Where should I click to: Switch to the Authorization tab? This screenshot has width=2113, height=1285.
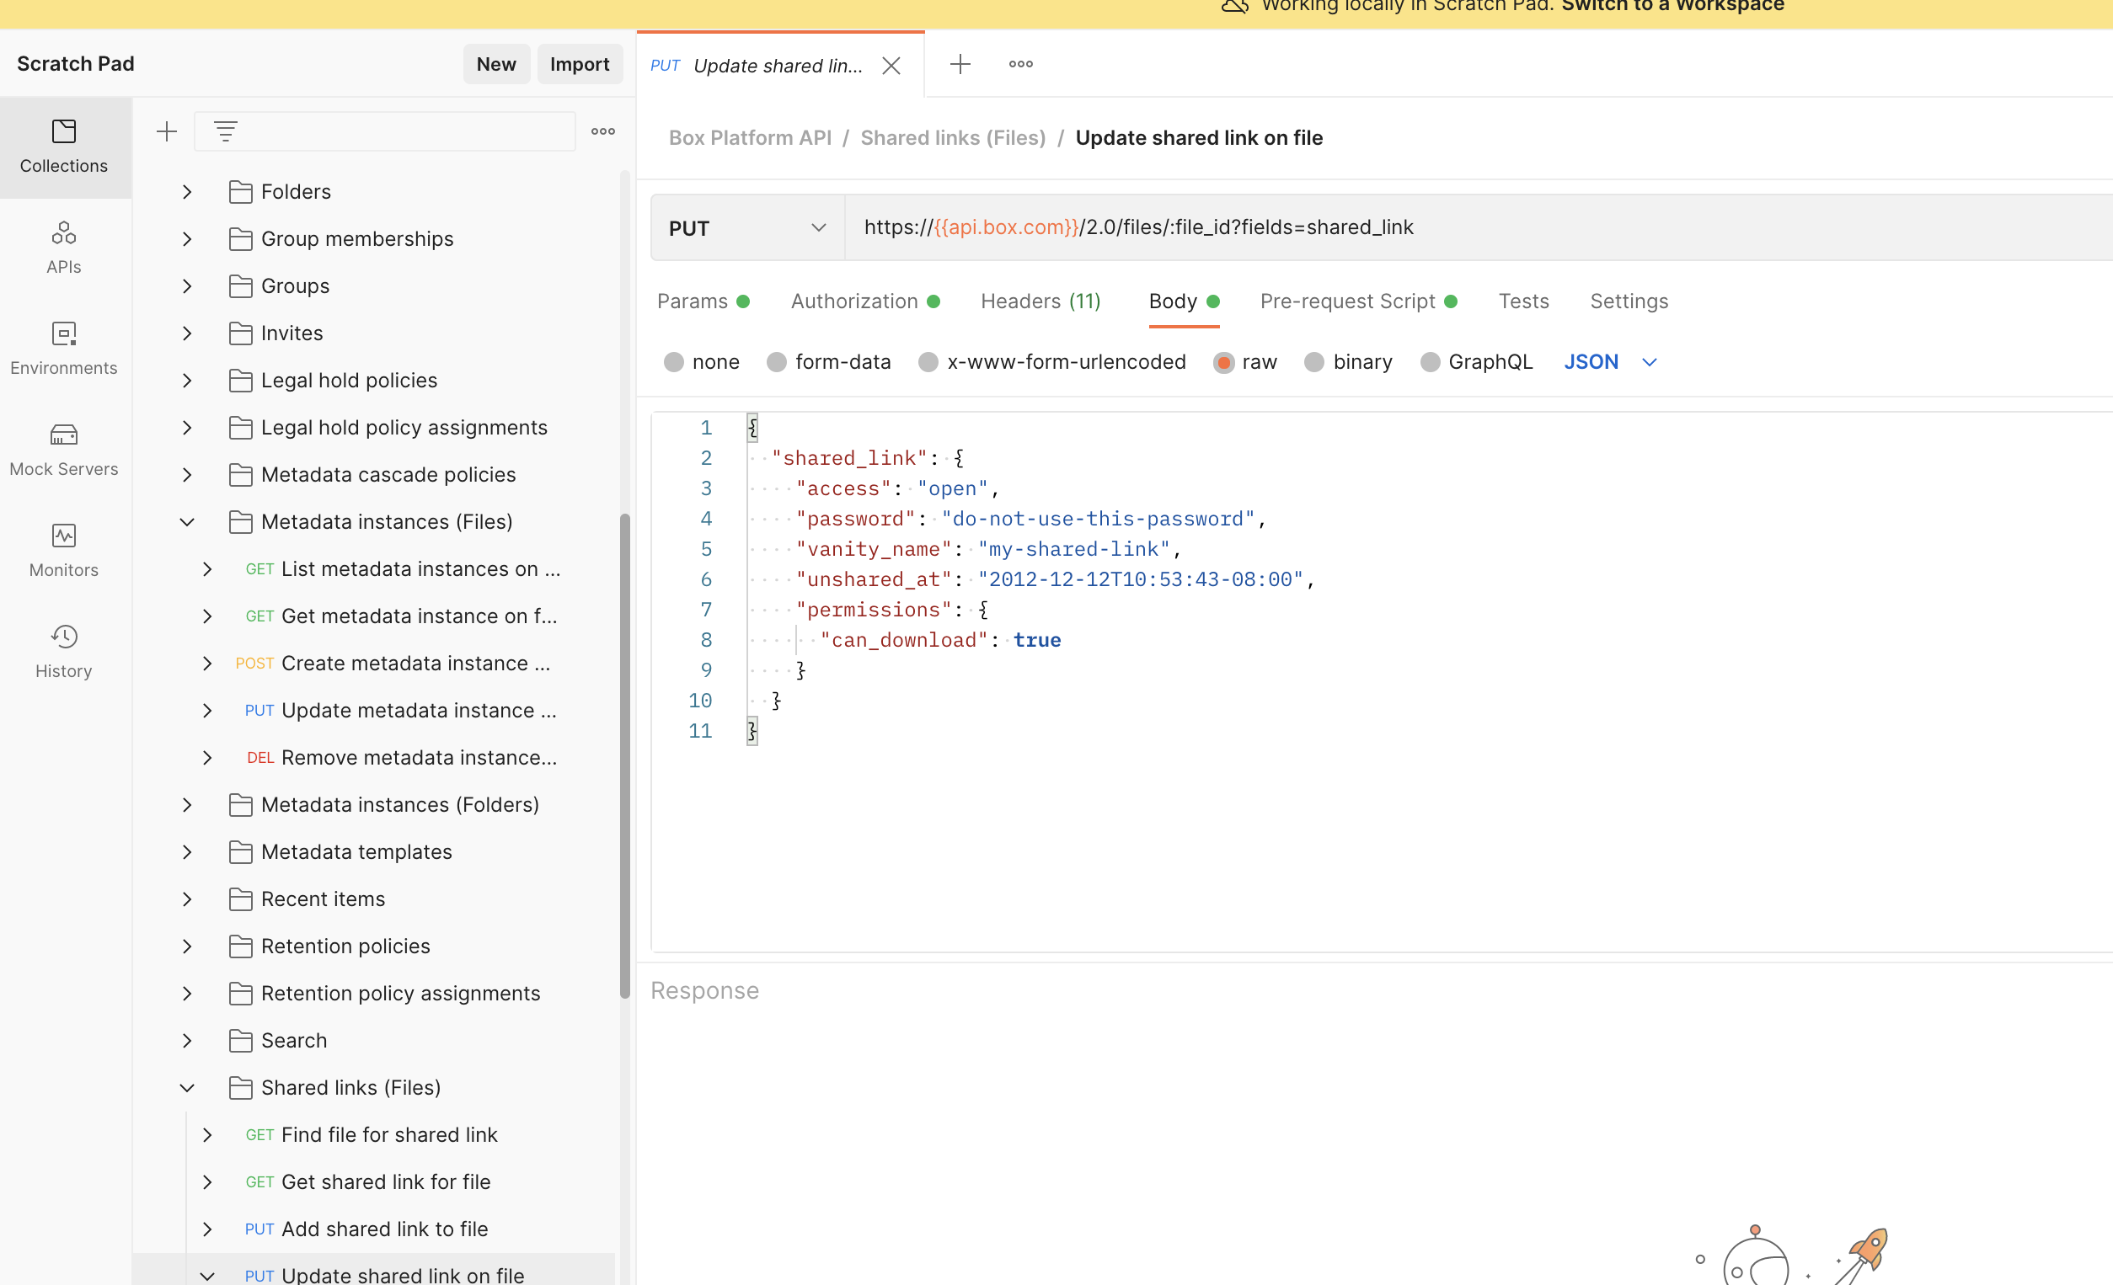coord(854,301)
